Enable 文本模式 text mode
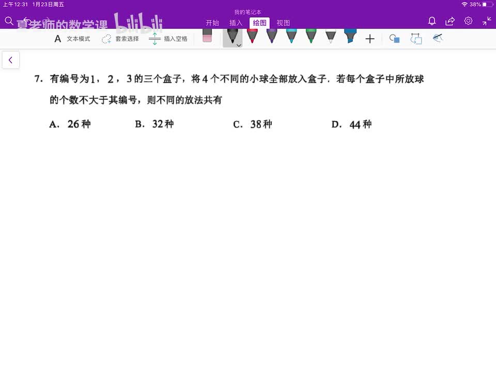Image resolution: width=496 pixels, height=372 pixels. (x=72, y=39)
